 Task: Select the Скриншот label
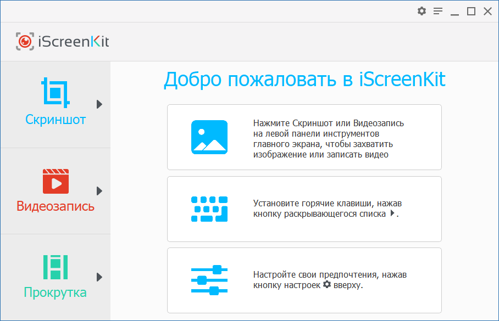click(56, 120)
